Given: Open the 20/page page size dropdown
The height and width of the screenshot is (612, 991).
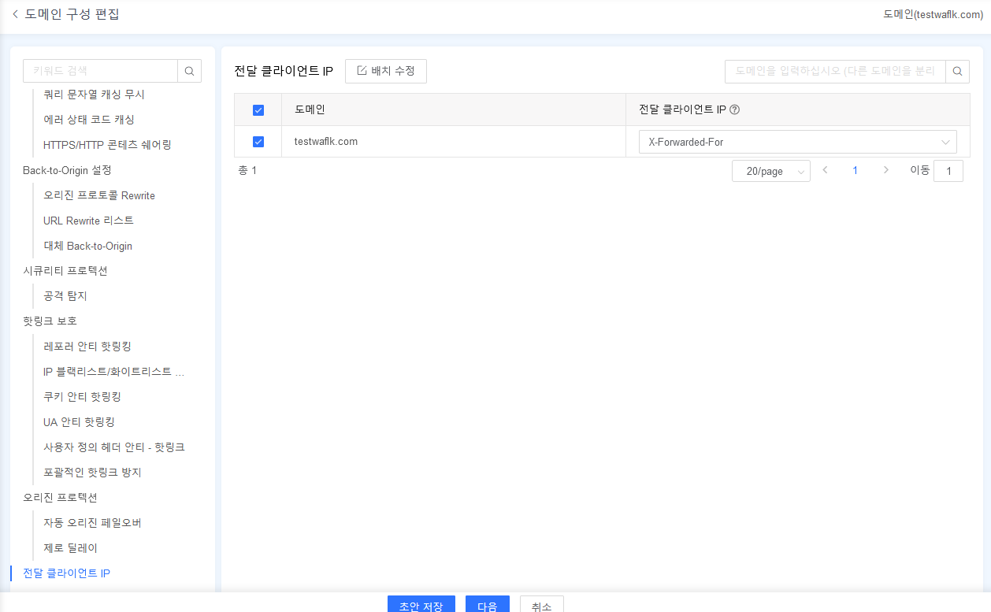Looking at the screenshot, I should [770, 170].
